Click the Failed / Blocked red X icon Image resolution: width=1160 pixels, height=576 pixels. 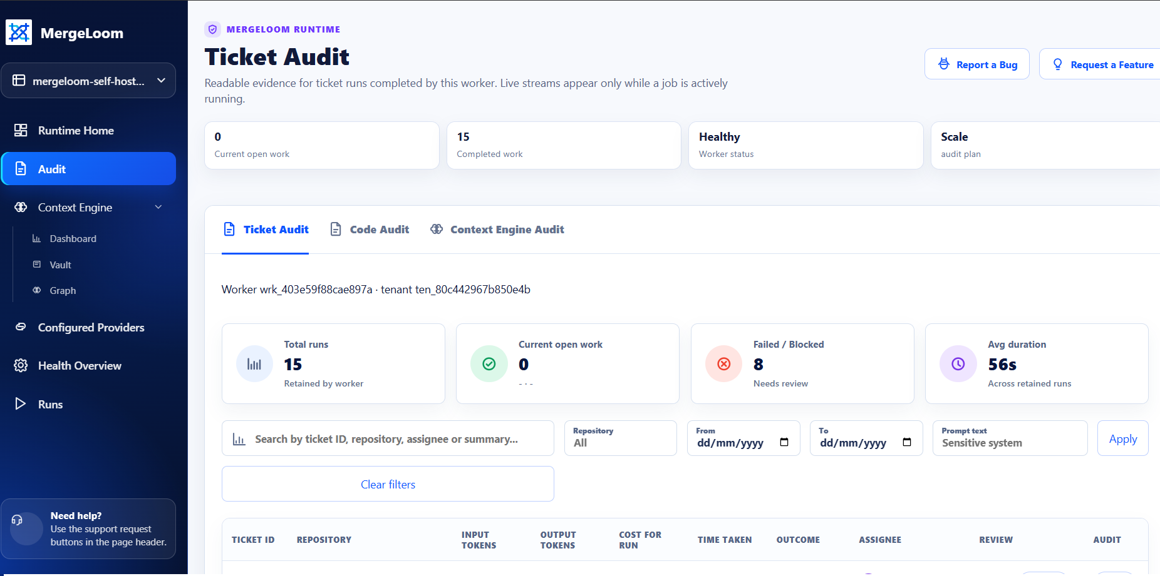(x=724, y=364)
